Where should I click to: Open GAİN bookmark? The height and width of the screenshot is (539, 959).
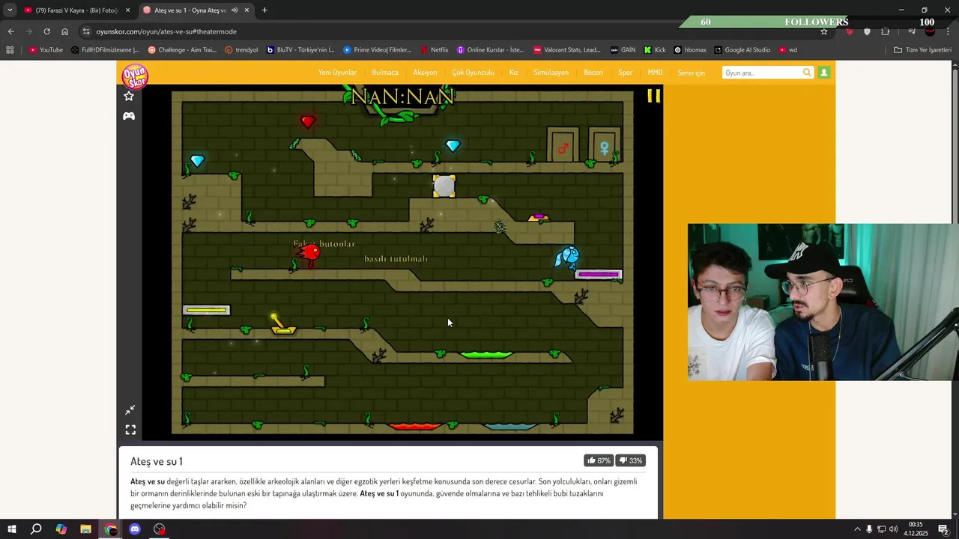623,50
